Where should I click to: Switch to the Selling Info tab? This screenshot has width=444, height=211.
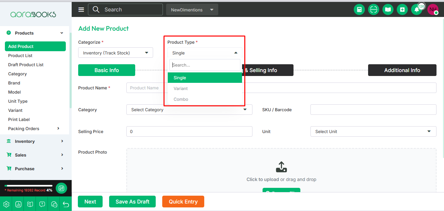click(268, 70)
